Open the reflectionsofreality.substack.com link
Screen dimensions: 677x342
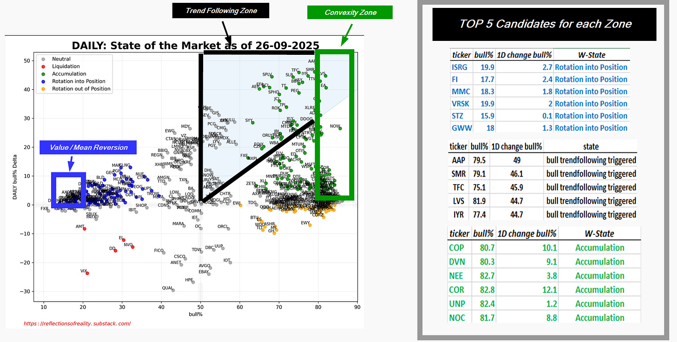tap(77, 323)
